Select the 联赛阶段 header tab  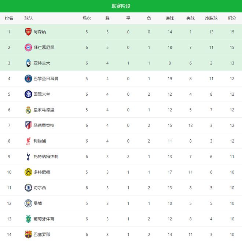[x=121, y=6]
